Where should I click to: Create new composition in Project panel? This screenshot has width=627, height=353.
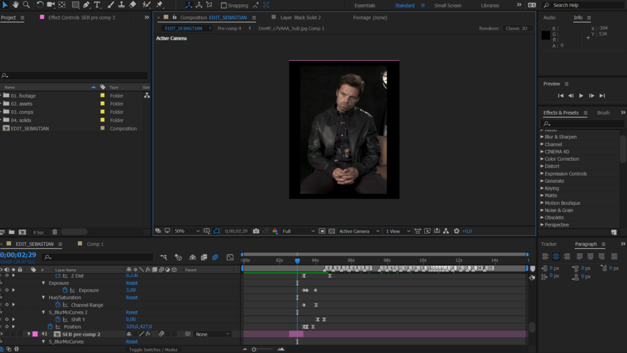(22, 232)
